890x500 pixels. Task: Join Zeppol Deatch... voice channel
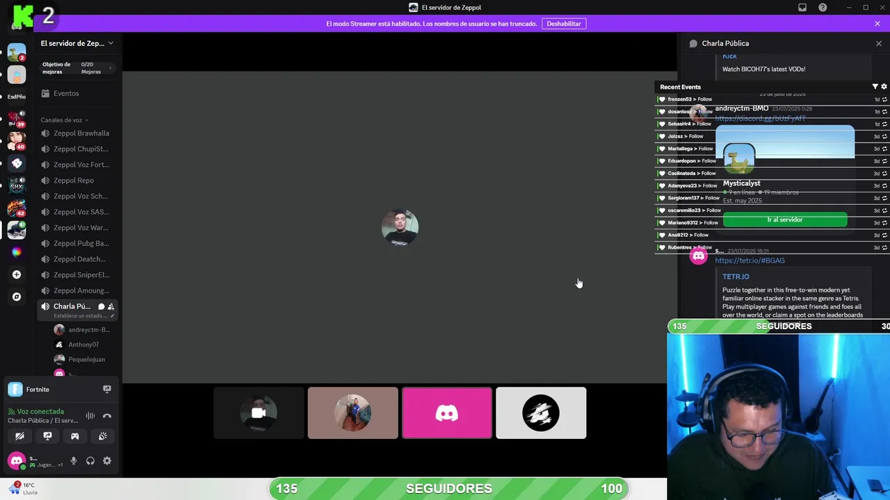click(78, 259)
